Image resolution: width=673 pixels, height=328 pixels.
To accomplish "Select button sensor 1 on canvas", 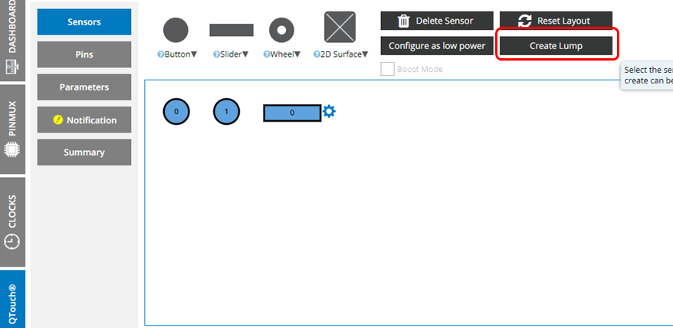I will pyautogui.click(x=226, y=112).
